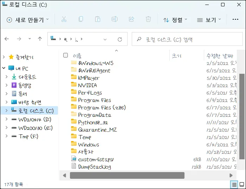Click the 문서 documents icon
The height and width of the screenshot is (189, 246).
tap(14, 94)
